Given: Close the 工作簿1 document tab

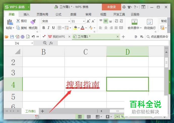Looking at the screenshot, I should 118,37.
